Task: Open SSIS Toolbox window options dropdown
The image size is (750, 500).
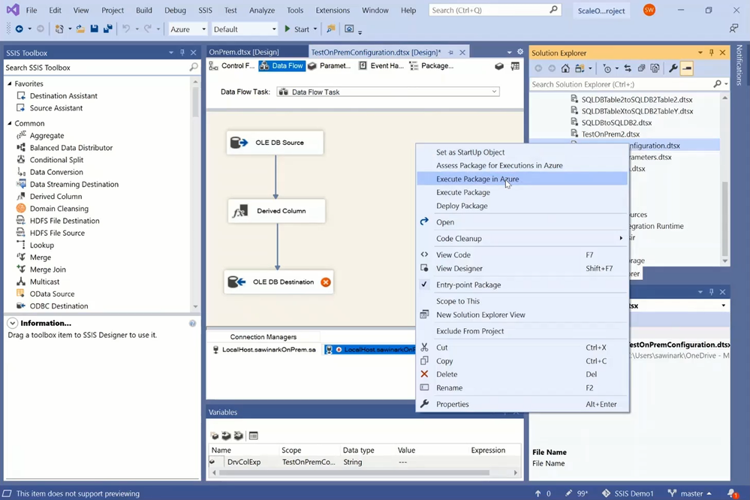Action: [170, 53]
